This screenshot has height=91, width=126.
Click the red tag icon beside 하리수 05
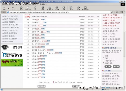coord(40,71)
